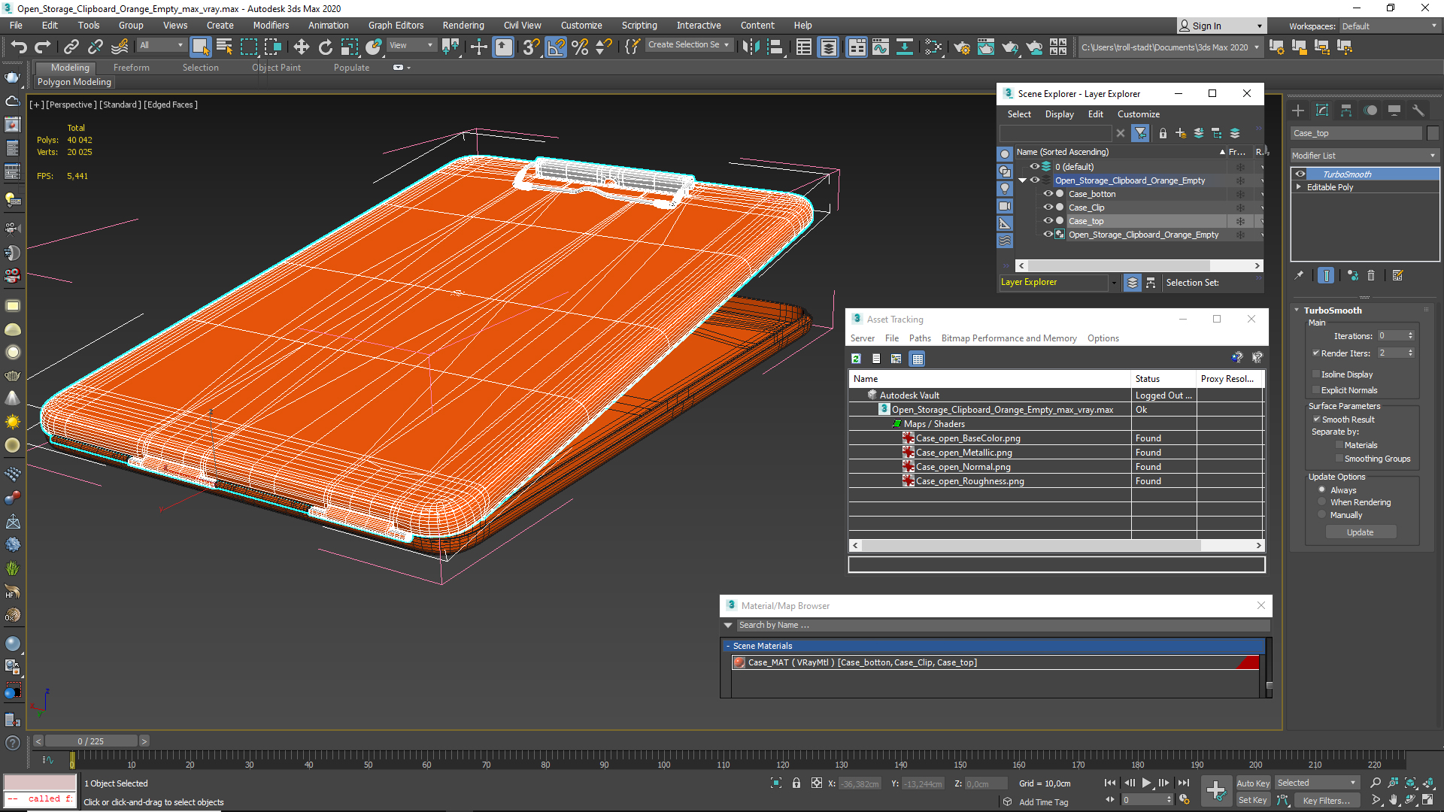Open the Modify command panel tab
The image size is (1444, 812).
(1322, 111)
